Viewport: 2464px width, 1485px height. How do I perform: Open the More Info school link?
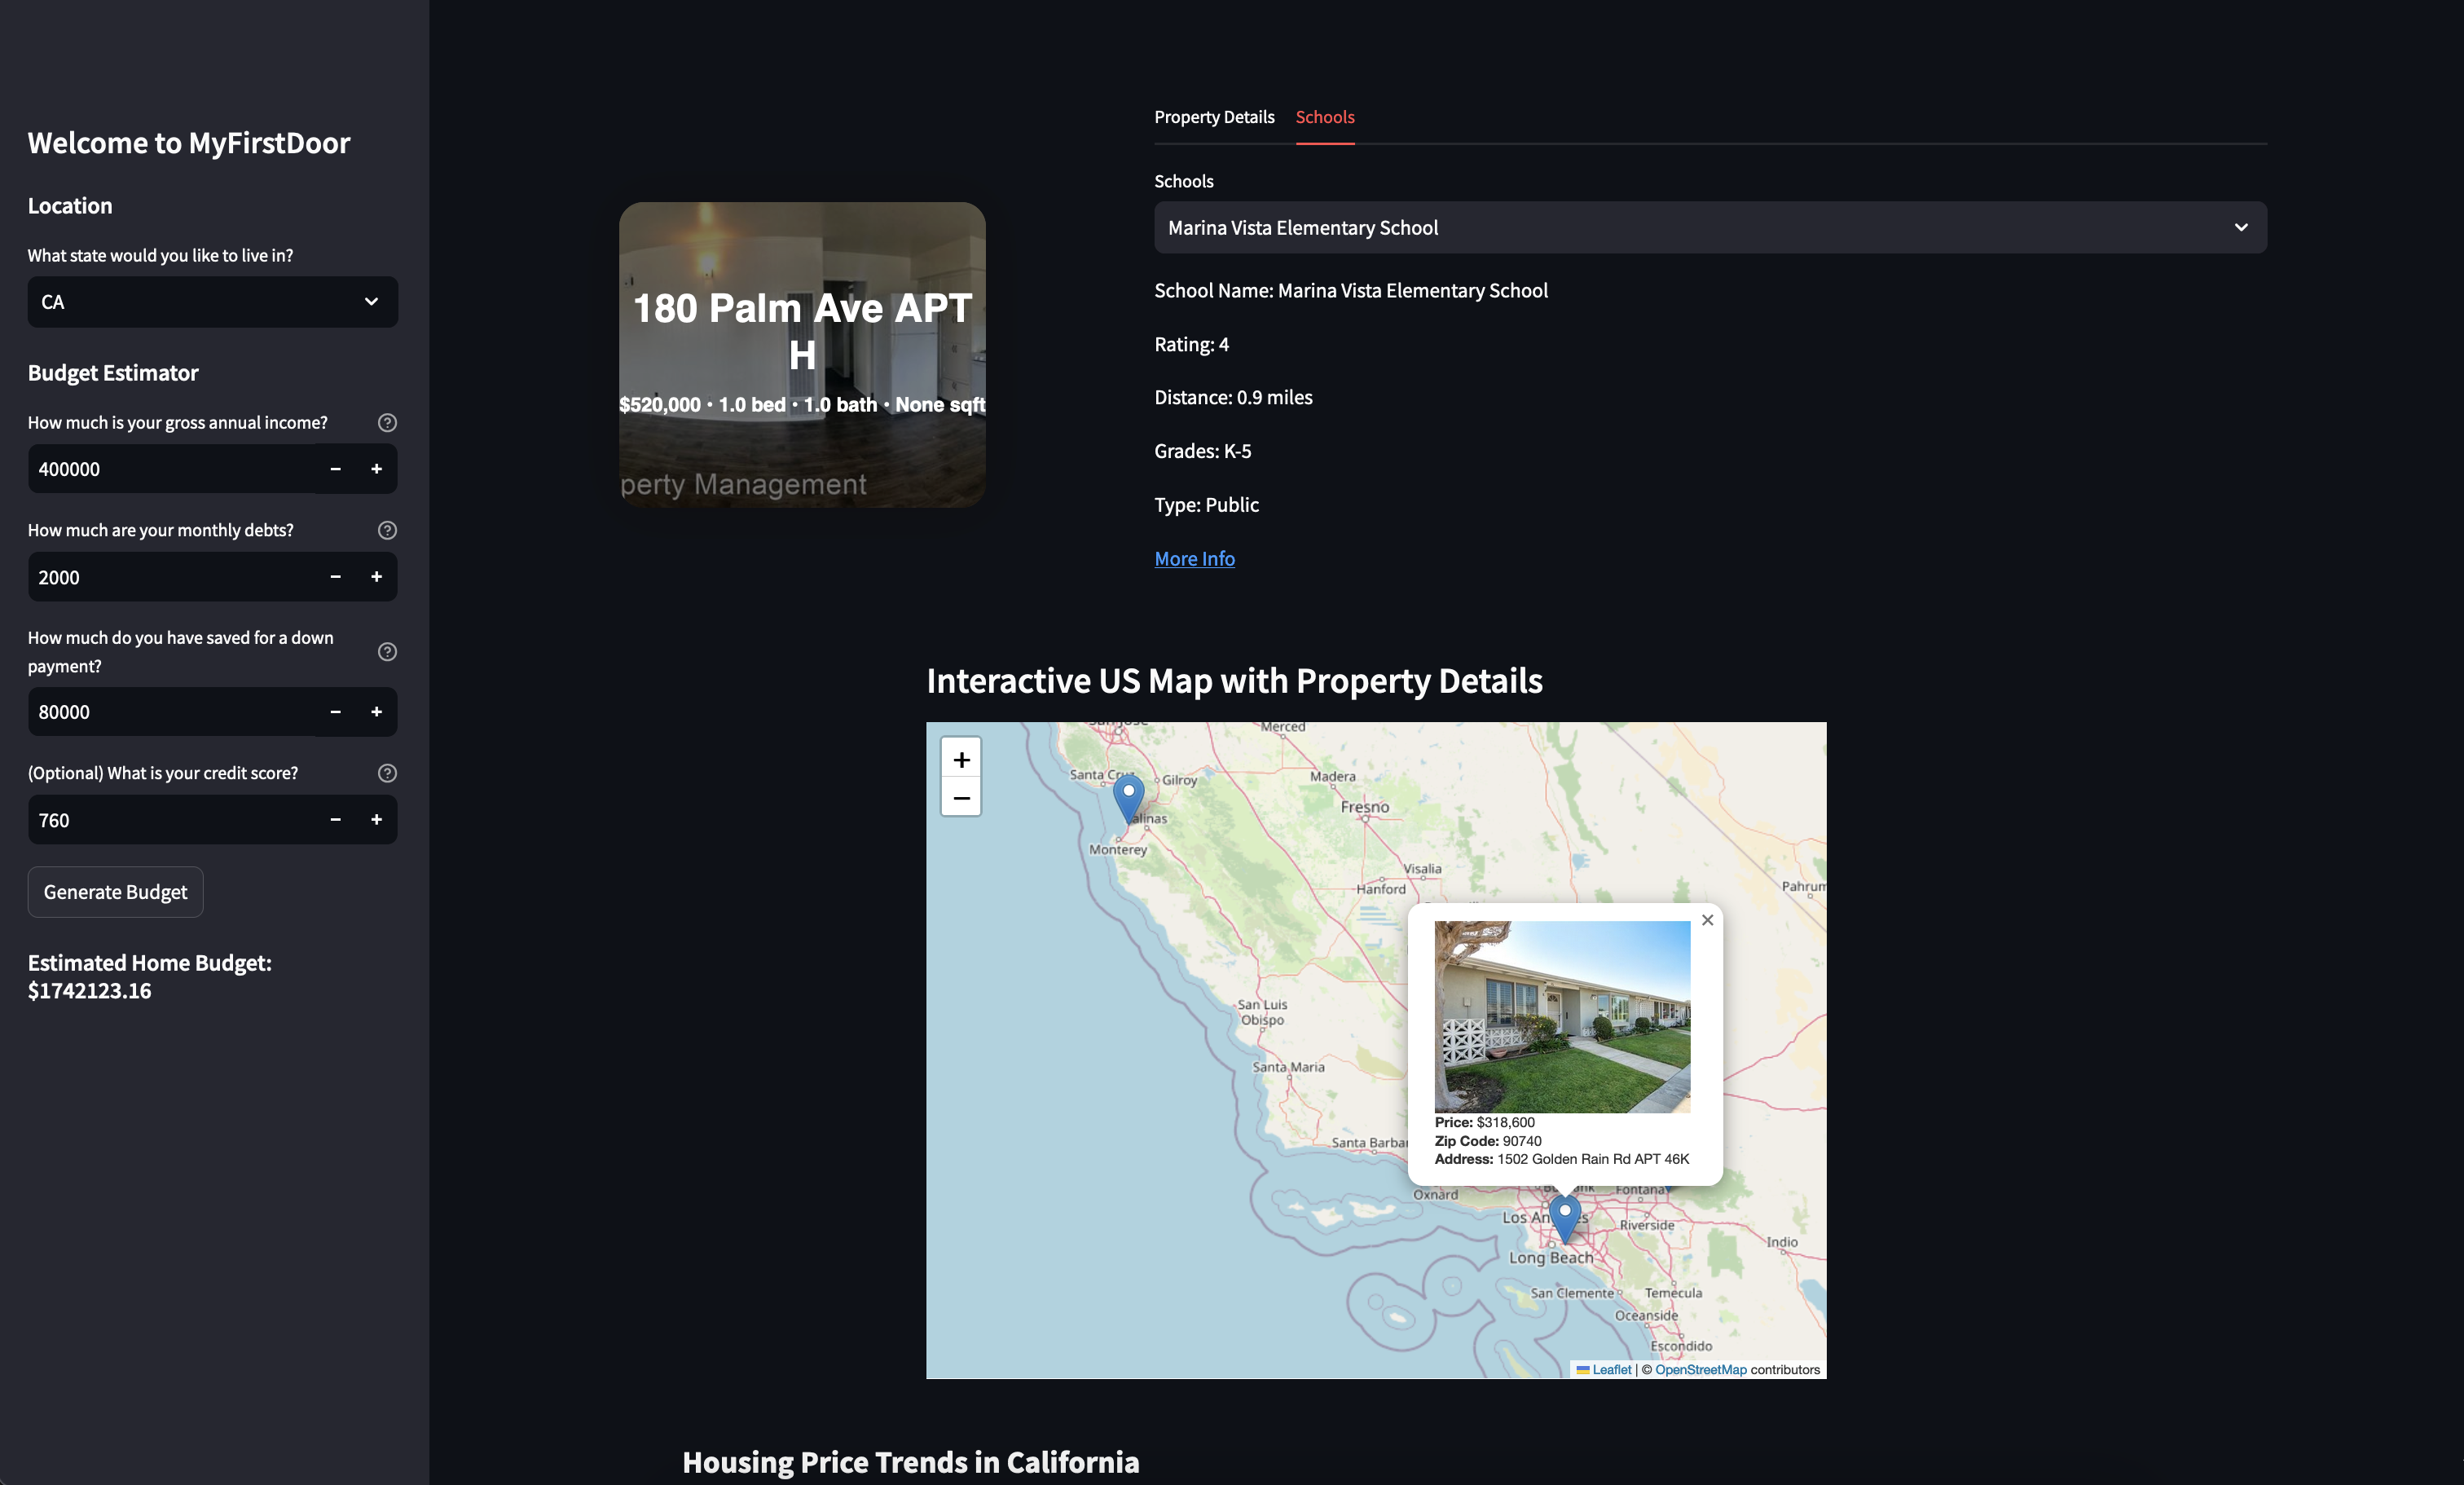1194,559
